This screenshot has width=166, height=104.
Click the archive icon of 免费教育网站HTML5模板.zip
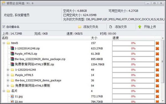(12, 64)
